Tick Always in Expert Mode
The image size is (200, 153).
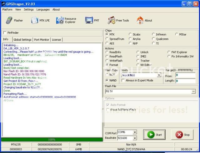tap(123, 81)
